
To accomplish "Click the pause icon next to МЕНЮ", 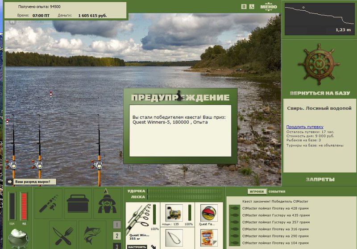I will tap(244, 7).
